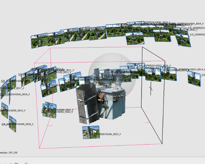
Task: Click the camera label ending in 0016_V
Action: coord(154,66)
